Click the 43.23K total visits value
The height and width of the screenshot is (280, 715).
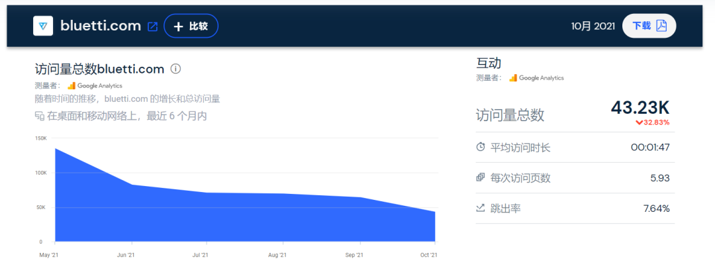tap(640, 108)
